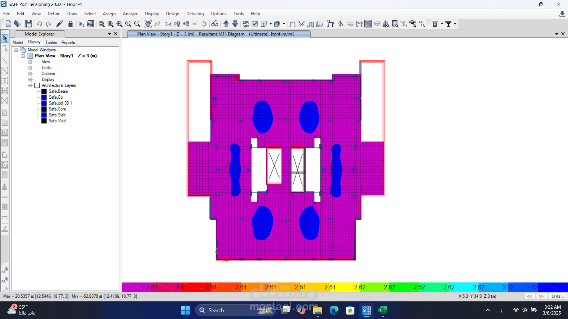Screen dimensions: 568x319
Task: Click the Restore Full View zoom icon
Action: (x=110, y=24)
